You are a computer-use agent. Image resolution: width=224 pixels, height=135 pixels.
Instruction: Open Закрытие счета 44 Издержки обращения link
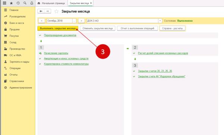coord(162,76)
